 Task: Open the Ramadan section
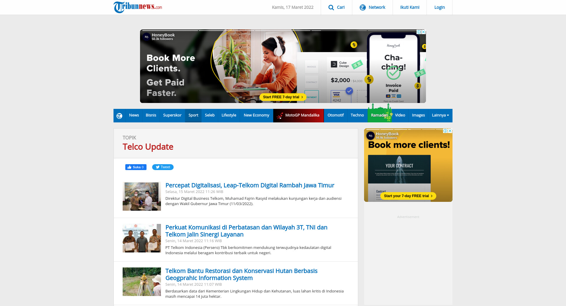[x=379, y=115]
